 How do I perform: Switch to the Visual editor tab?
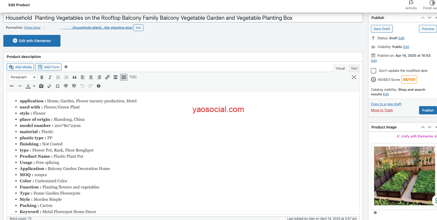tap(340, 68)
